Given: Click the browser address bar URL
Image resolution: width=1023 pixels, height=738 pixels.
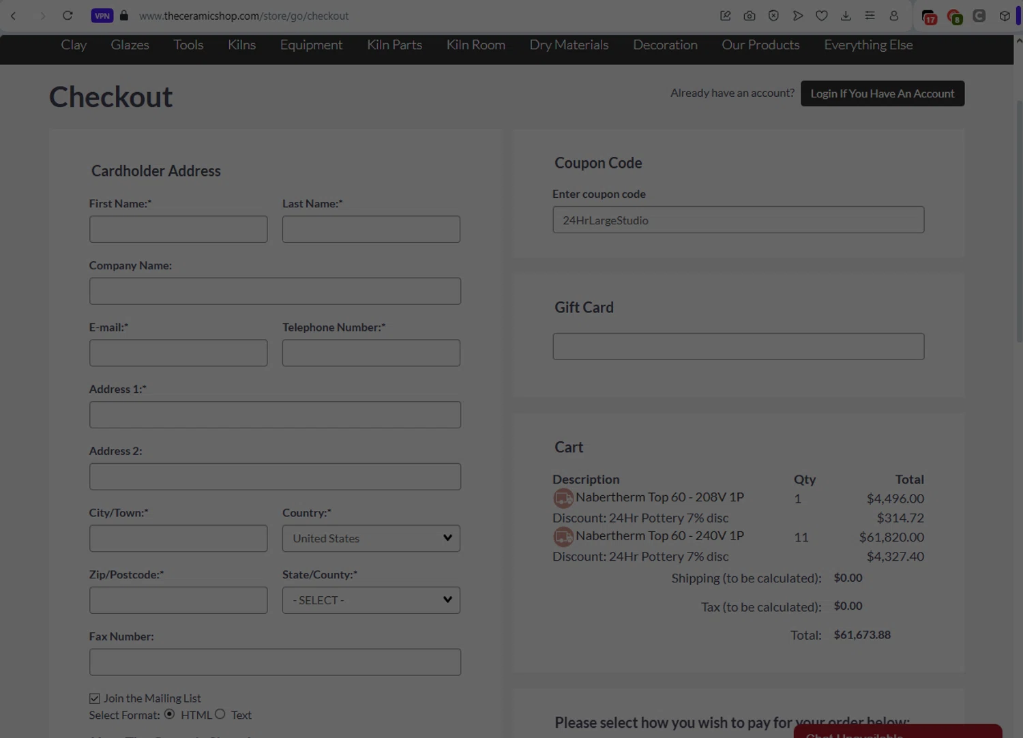Looking at the screenshot, I should tap(243, 16).
